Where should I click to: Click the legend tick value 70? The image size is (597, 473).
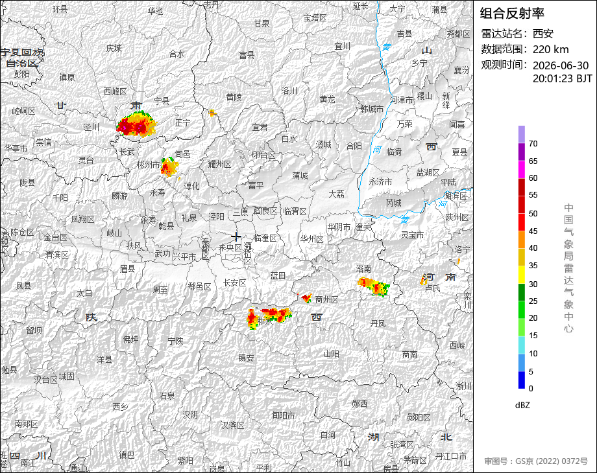pyautogui.click(x=533, y=144)
